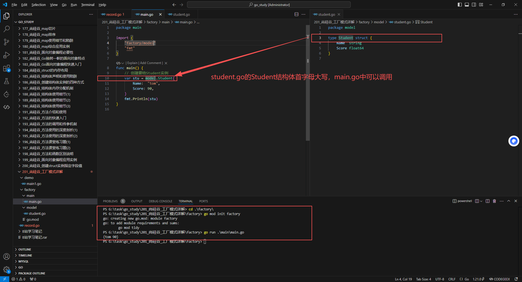The width and height of the screenshot is (522, 282).
Task: Open Explorer views and more actions menu
Action: click(x=91, y=14)
